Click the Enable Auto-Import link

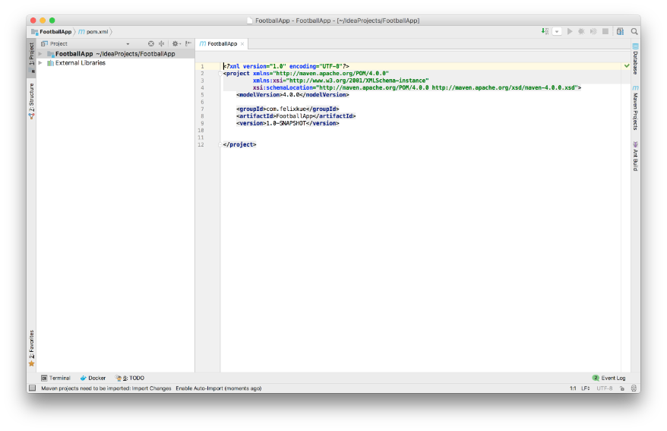(x=199, y=388)
